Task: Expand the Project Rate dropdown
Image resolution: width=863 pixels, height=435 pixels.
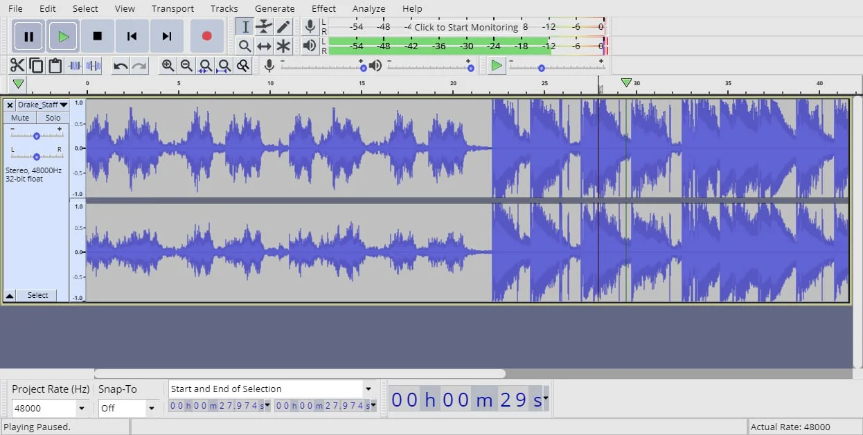Action: click(82, 409)
